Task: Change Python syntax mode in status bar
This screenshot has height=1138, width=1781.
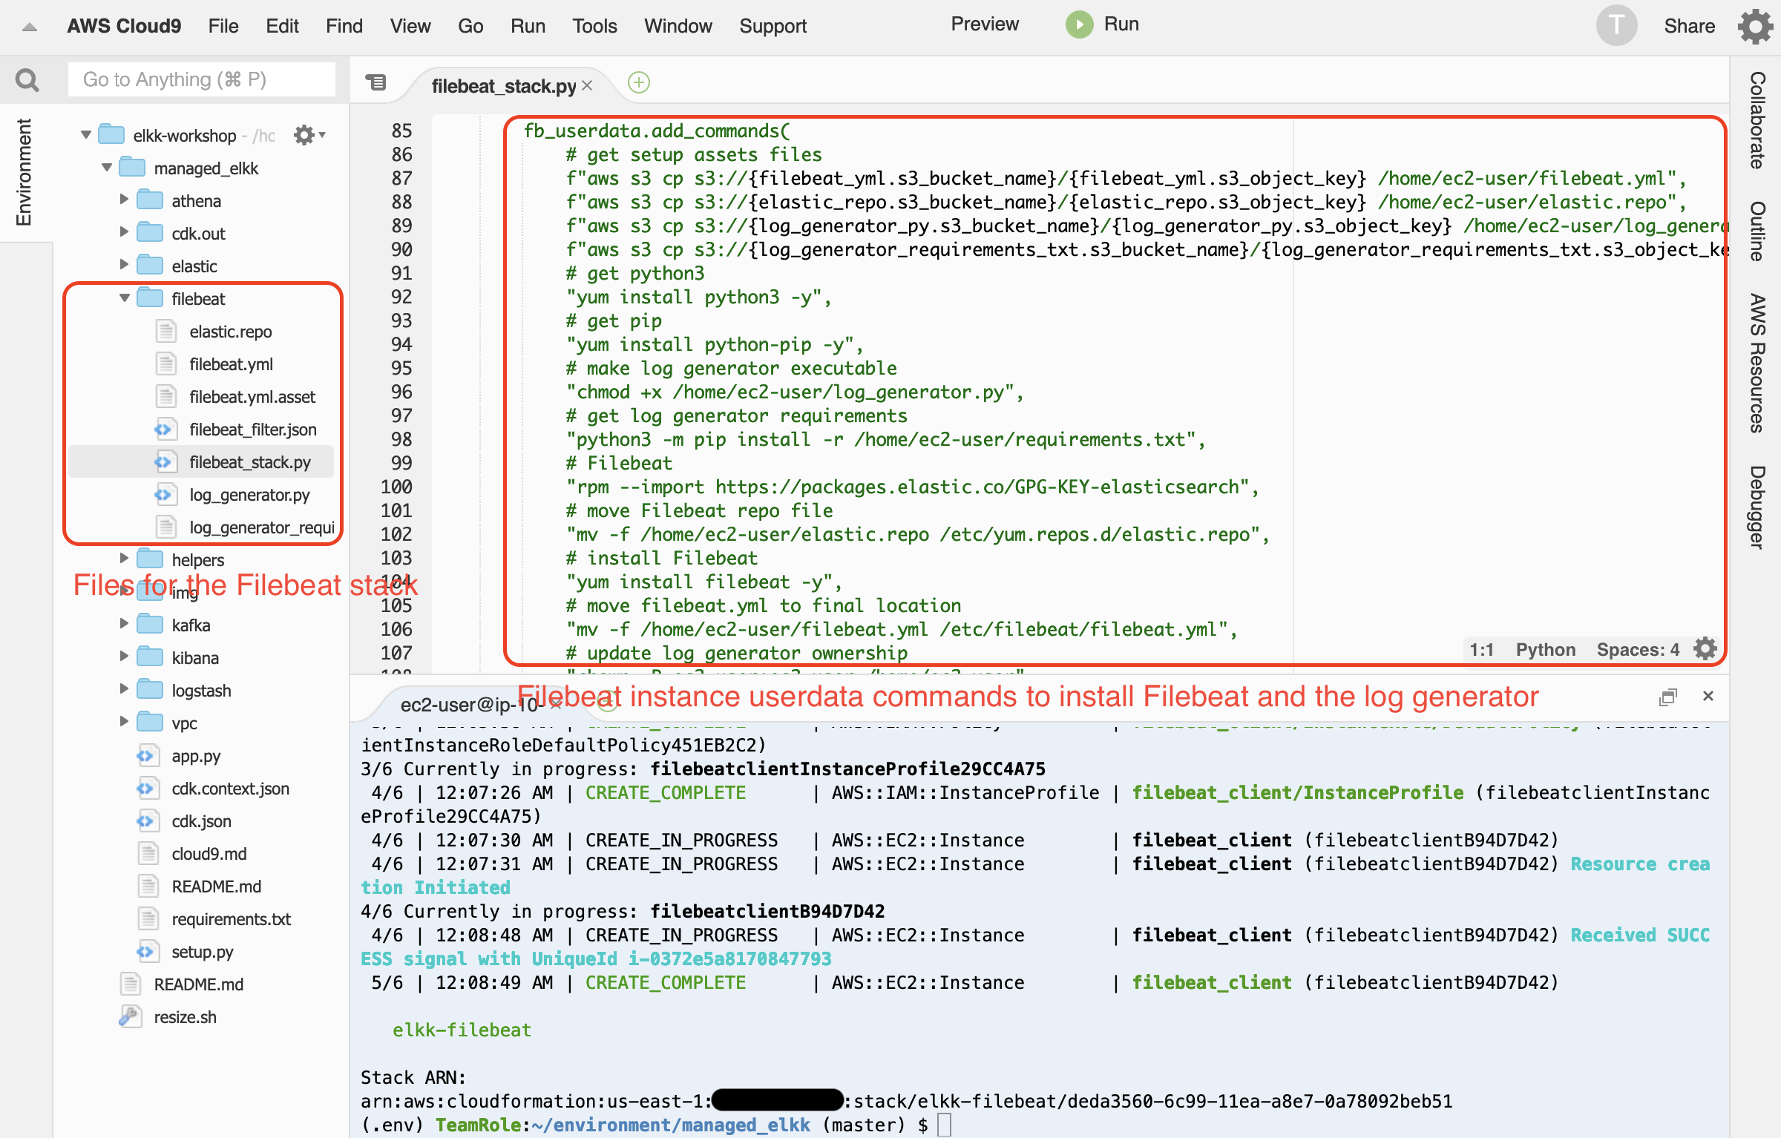Action: pos(1545,650)
